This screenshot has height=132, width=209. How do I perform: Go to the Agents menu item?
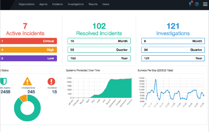pos(43,4)
